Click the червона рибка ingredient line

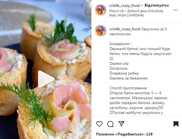tap(124, 73)
